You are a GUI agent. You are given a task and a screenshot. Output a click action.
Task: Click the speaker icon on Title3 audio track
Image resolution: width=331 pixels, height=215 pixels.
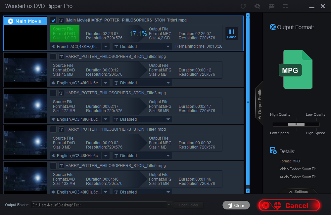53,119
